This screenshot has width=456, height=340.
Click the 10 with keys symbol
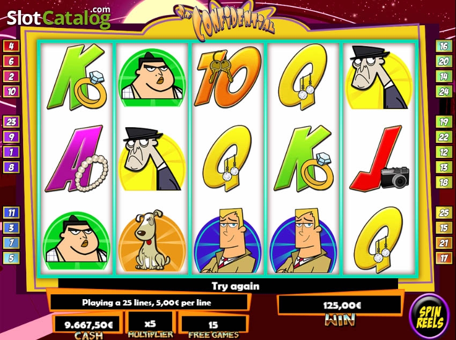click(227, 77)
